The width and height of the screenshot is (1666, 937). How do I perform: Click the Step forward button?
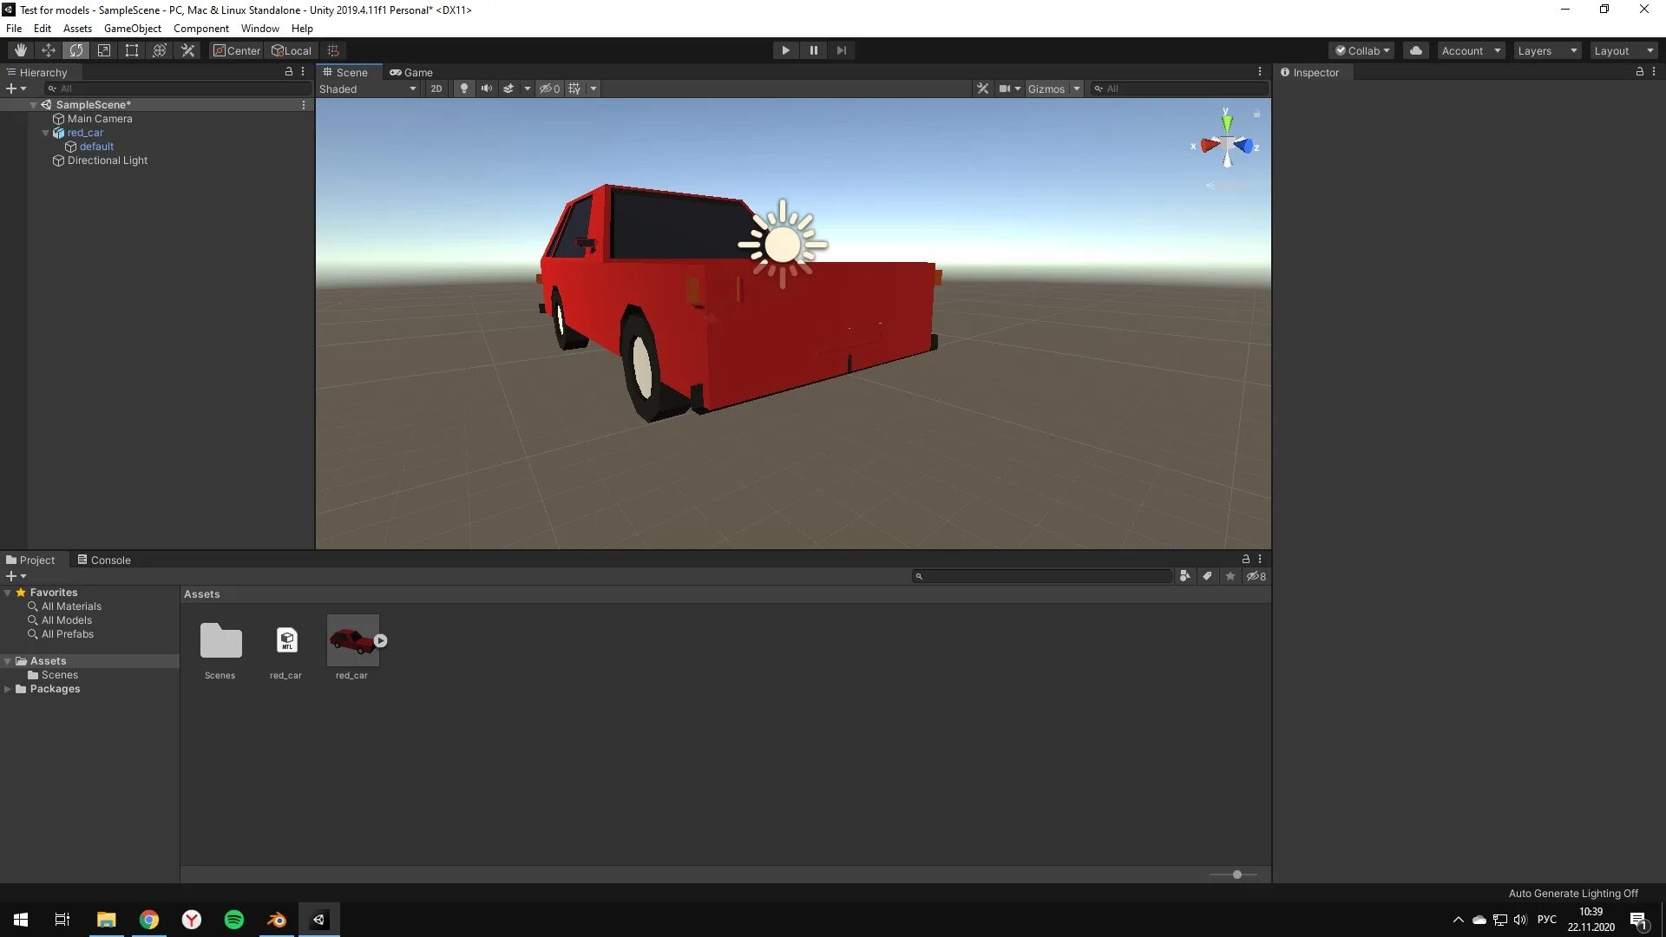point(841,50)
